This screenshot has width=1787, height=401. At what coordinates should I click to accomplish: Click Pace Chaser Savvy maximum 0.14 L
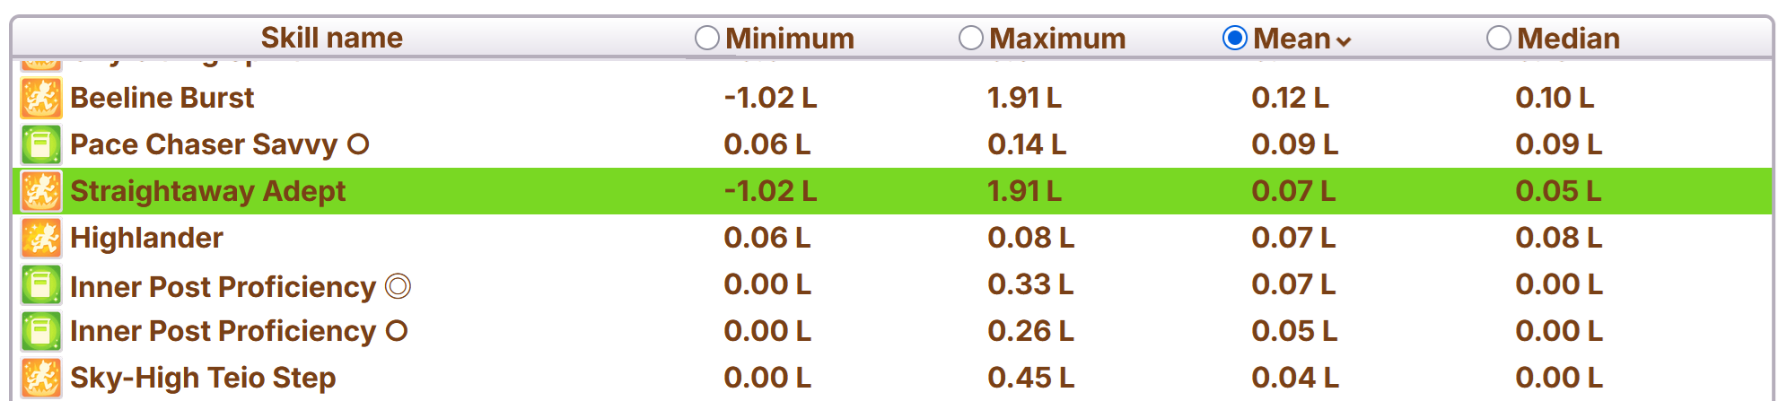(x=1027, y=144)
